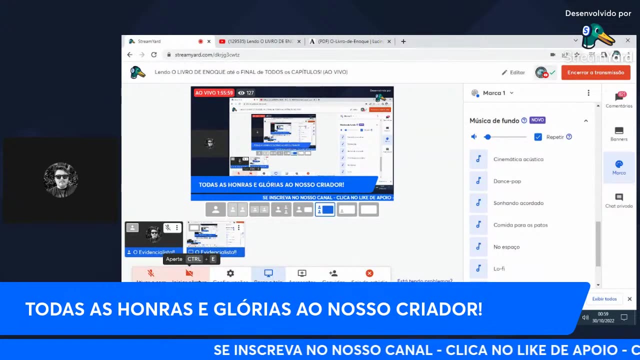Screen dimensions: 640x360
Task: Click the invite guests person-plus icon
Action: pos(333,273)
